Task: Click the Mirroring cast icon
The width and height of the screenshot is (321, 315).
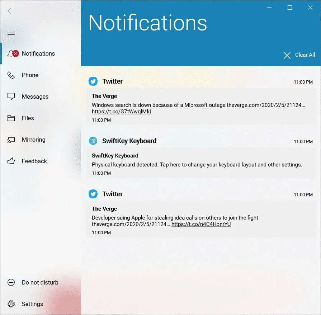Action: [x=11, y=140]
